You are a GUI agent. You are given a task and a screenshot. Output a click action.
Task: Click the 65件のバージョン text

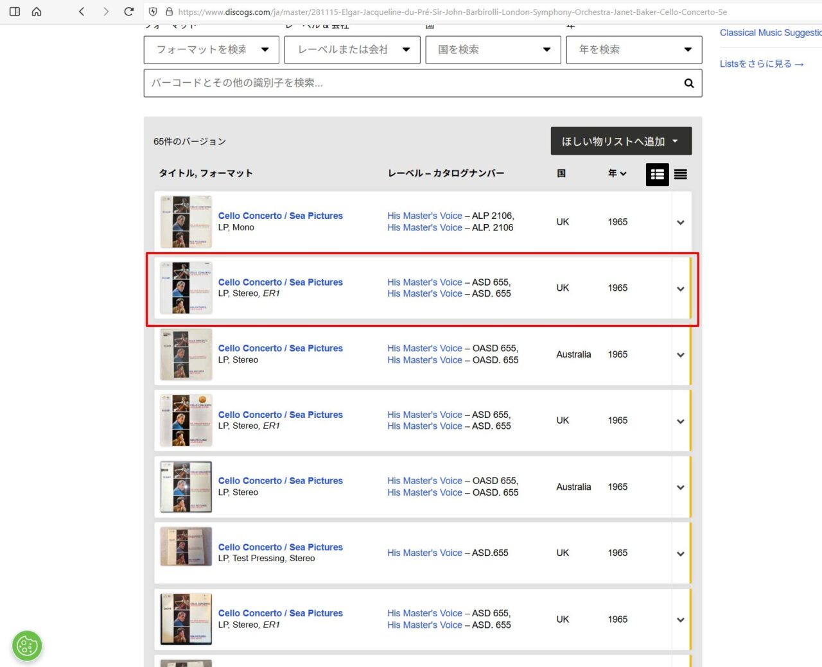pos(189,141)
